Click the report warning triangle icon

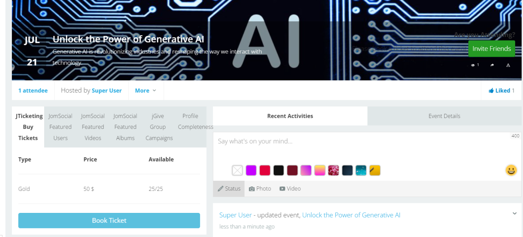coord(508,65)
